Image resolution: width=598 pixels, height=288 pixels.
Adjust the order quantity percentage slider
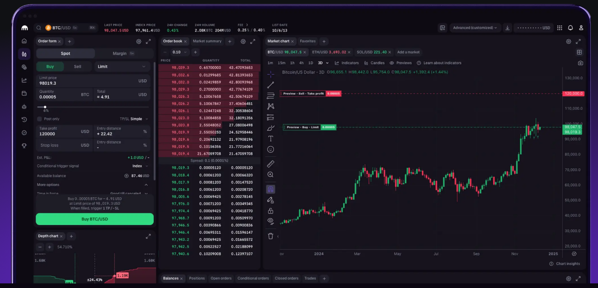(x=45, y=107)
